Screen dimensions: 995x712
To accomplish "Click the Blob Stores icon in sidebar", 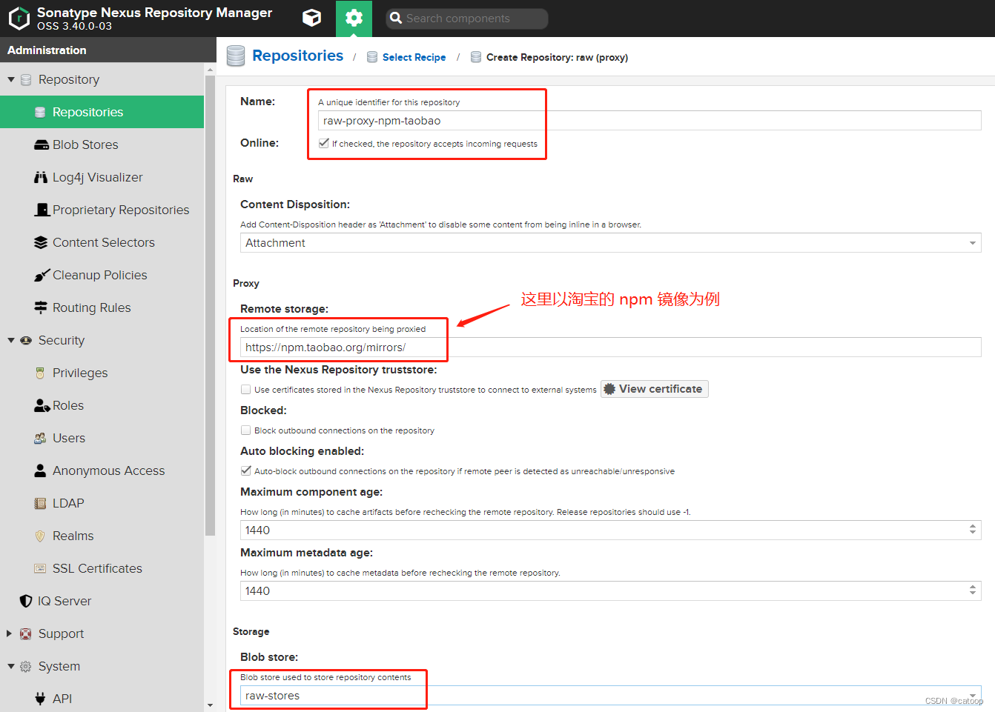I will pyautogui.click(x=42, y=144).
